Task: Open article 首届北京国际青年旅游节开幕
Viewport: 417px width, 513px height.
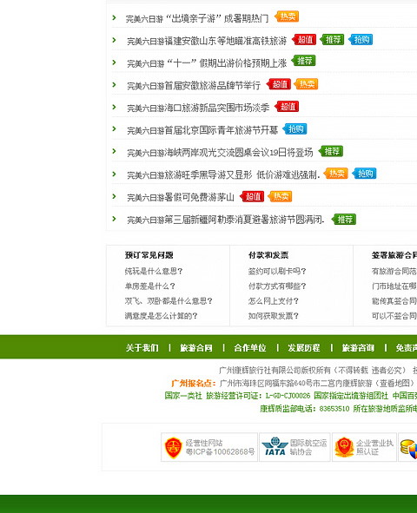Action: point(202,130)
